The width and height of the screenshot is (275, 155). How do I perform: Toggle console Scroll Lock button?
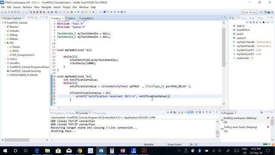(182, 112)
